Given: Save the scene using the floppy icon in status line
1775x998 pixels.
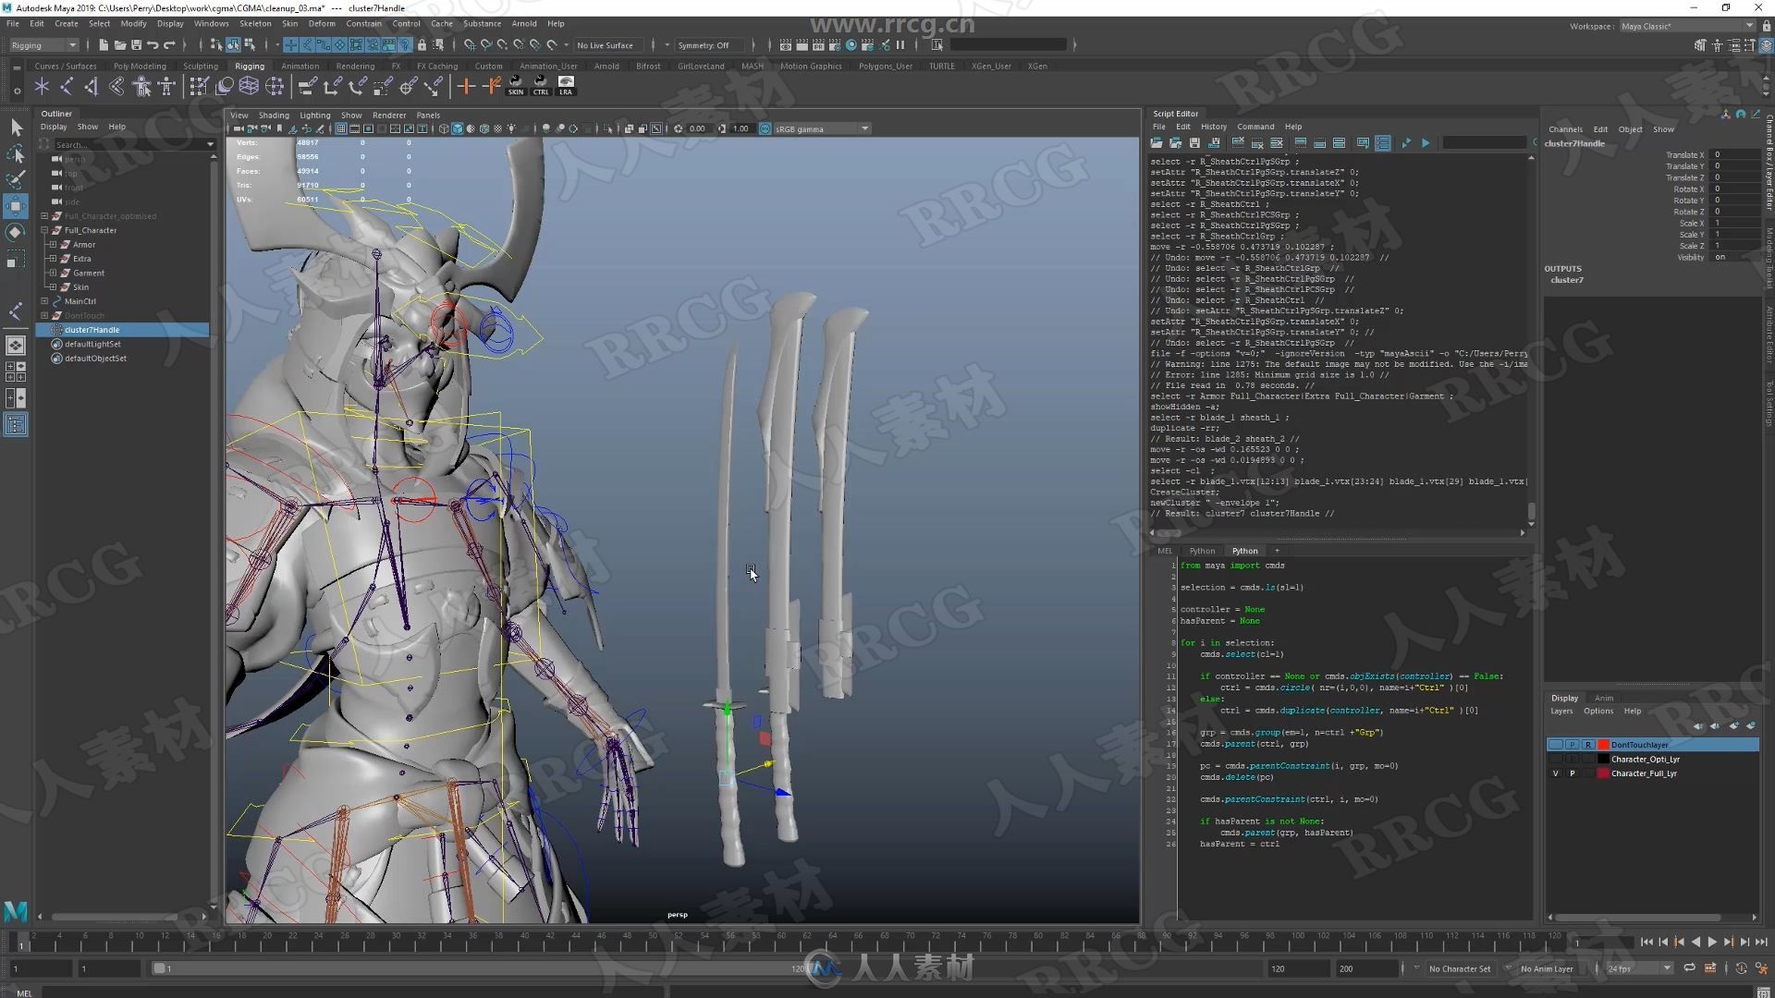Looking at the screenshot, I should click(x=137, y=44).
